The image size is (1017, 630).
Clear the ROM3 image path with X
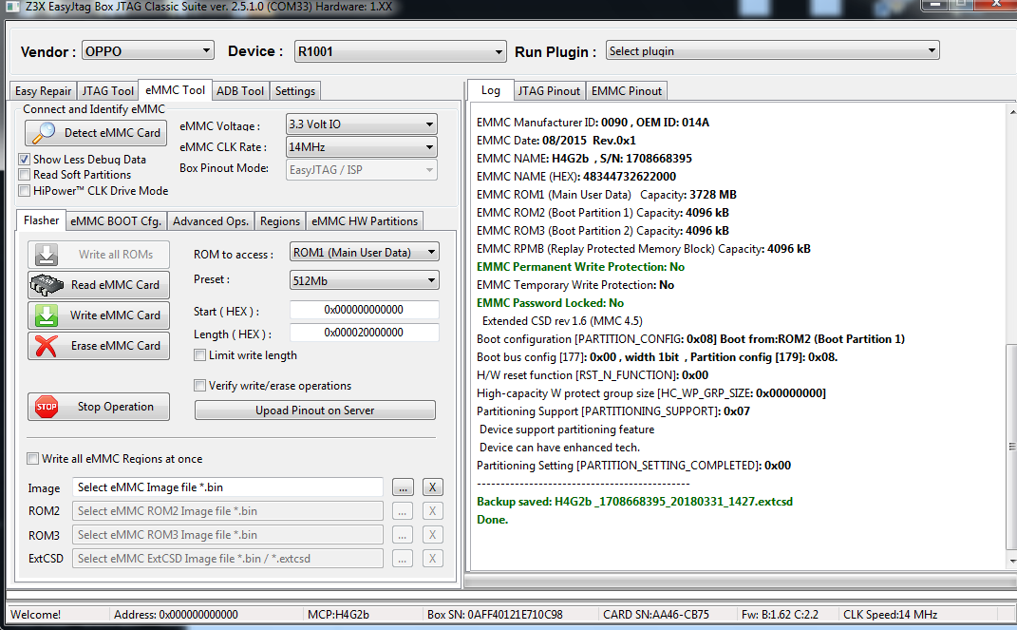433,535
